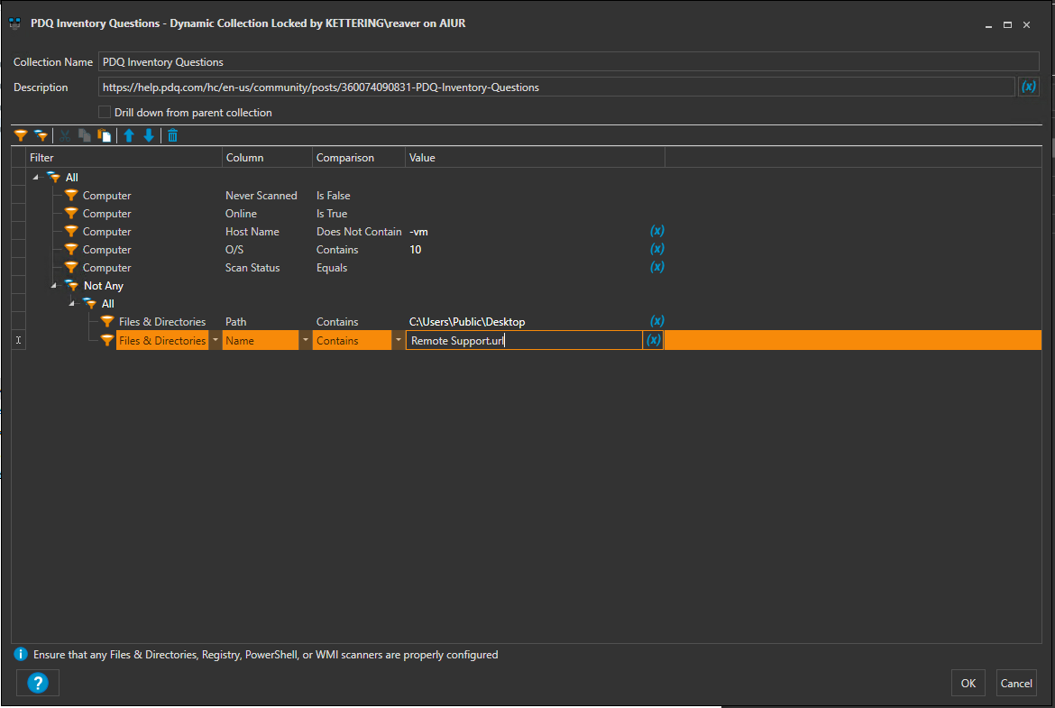The image size is (1055, 708).
Task: Collapse the top-level All filter group
Action: point(36,177)
